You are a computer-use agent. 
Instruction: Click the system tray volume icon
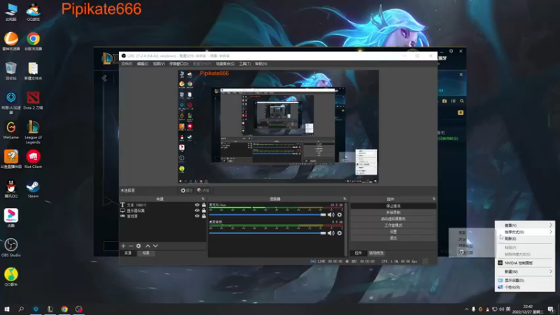(501, 309)
